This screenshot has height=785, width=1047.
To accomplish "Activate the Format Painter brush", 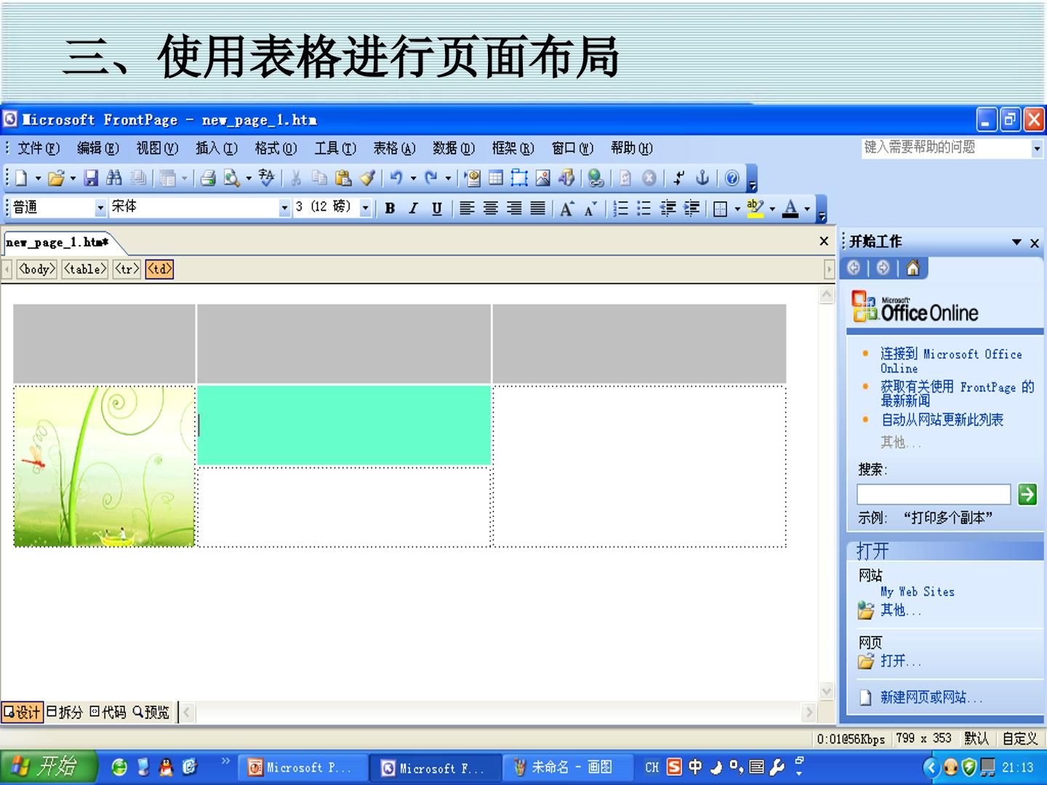I will click(x=367, y=178).
